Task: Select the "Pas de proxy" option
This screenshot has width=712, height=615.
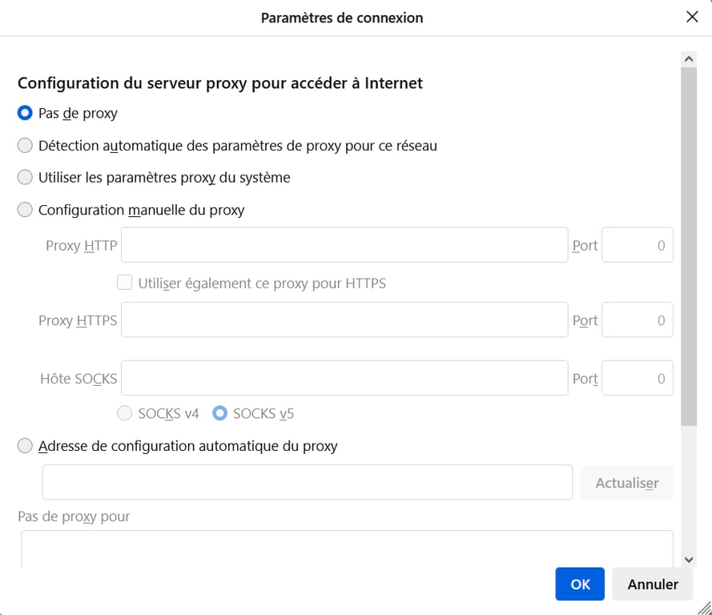Action: [x=24, y=113]
